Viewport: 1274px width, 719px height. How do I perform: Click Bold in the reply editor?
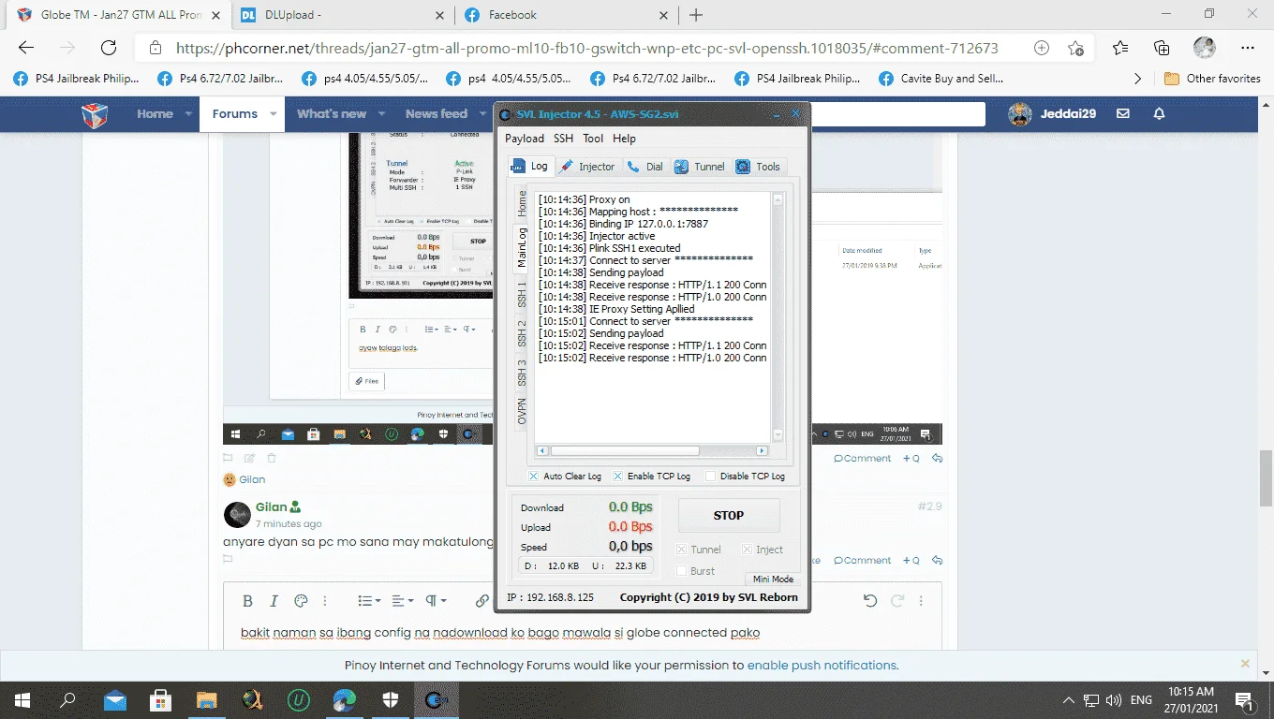pyautogui.click(x=248, y=601)
